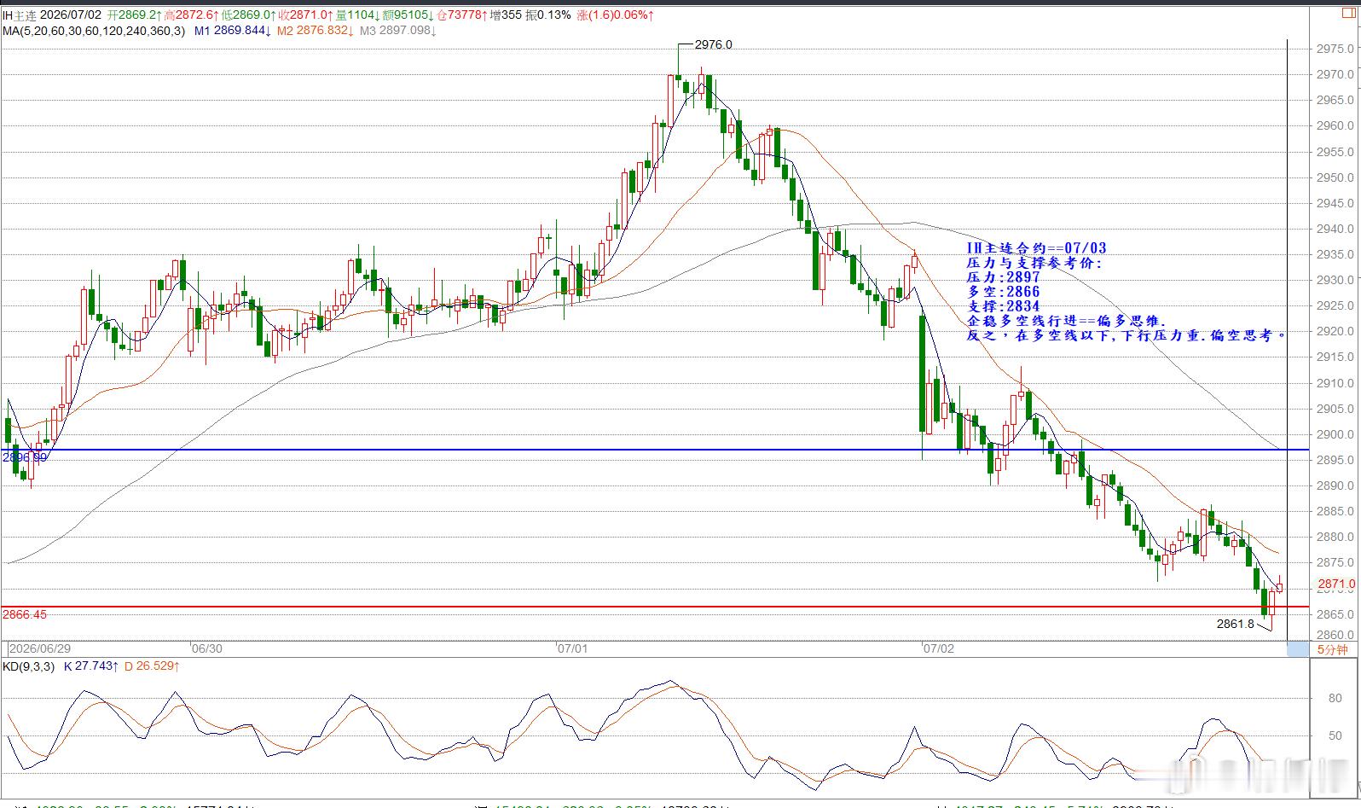1361x808 pixels.
Task: Select the red horizontal line label 2866.45
Action: pyautogui.click(x=25, y=614)
